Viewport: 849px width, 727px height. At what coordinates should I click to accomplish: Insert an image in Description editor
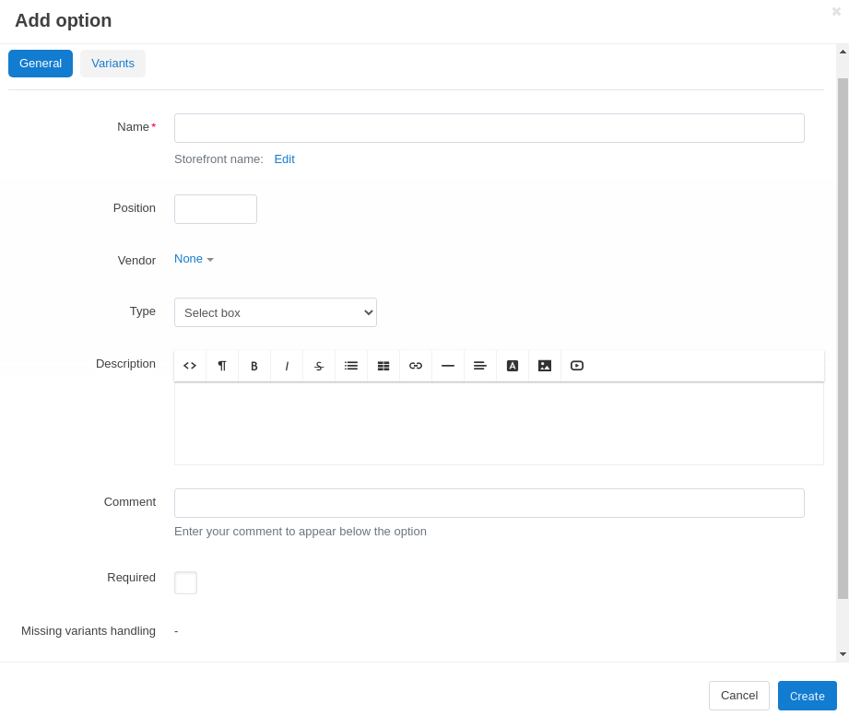545,366
